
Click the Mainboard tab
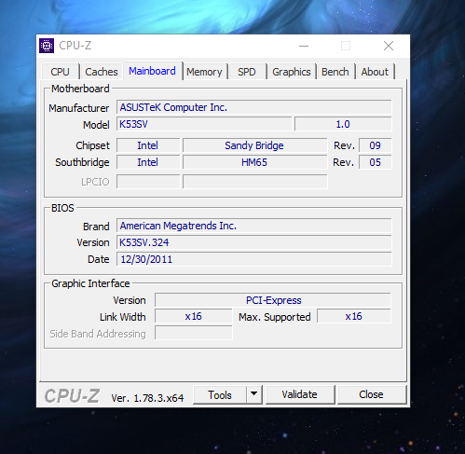tap(152, 71)
